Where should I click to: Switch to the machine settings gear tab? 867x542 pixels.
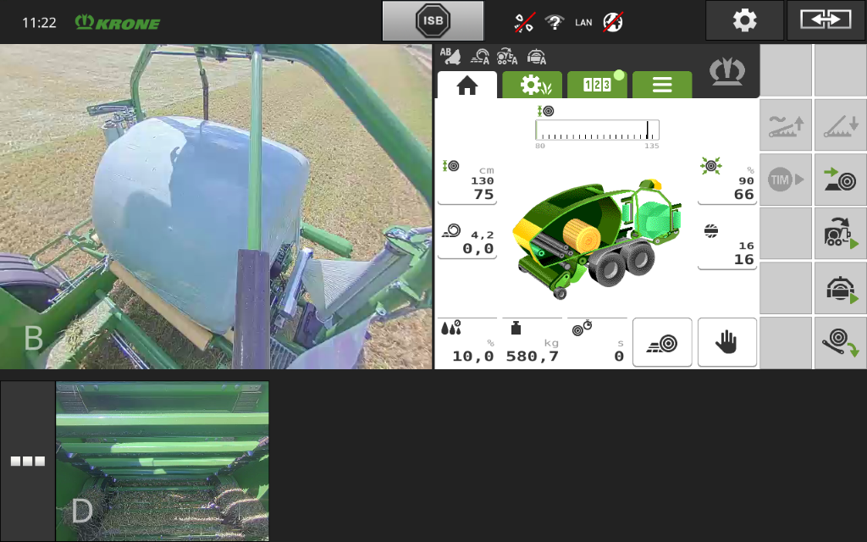click(x=532, y=85)
